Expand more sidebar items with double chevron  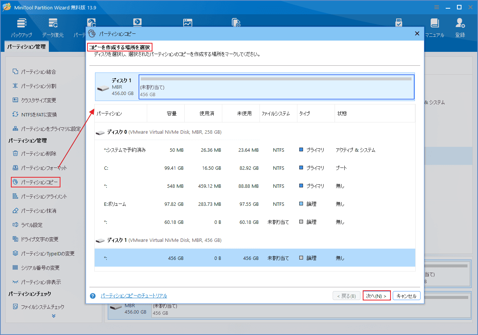click(54, 316)
